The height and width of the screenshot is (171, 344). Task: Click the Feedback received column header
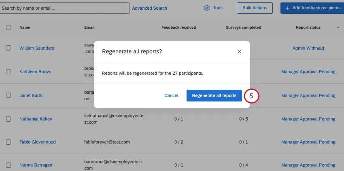(x=179, y=27)
